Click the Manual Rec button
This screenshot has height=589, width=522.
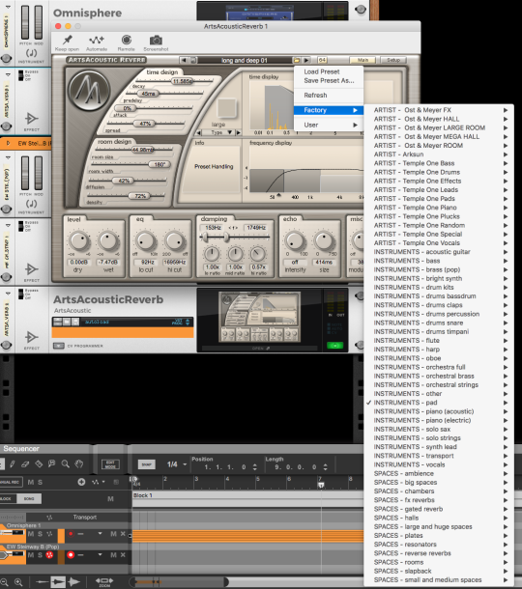tap(11, 482)
